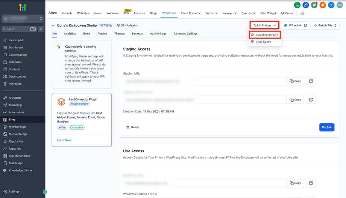Viewport: 346px width, 198px height.
Task: Switch to the Analytics site tab
Action: (x=70, y=34)
